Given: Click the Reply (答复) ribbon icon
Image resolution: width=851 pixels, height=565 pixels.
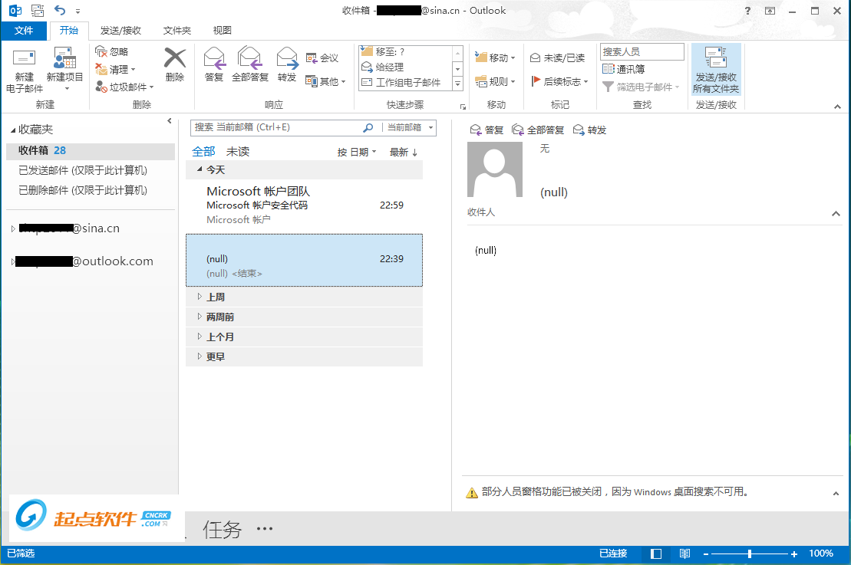Looking at the screenshot, I should click(214, 58).
